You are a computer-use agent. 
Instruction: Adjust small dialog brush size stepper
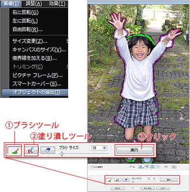[x=154, y=179]
